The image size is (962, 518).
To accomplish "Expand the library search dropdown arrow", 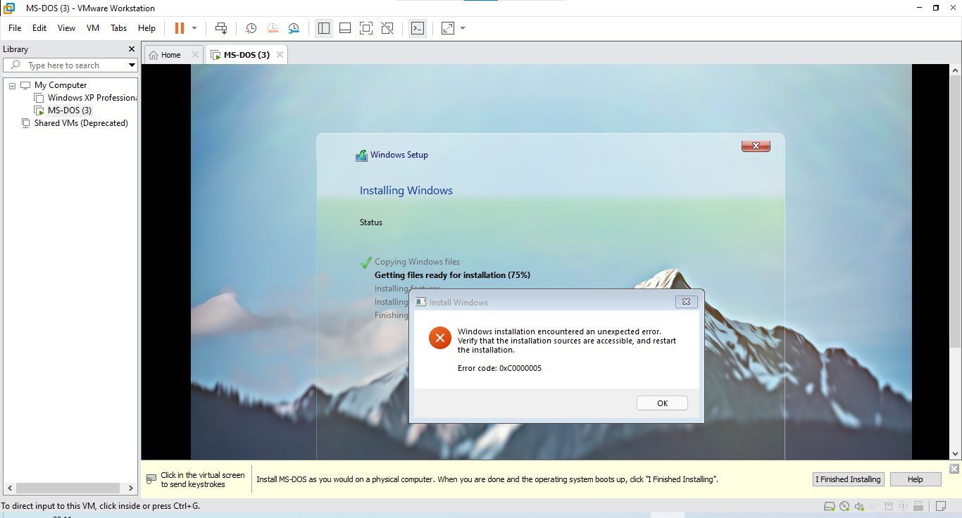I will tap(132, 65).
